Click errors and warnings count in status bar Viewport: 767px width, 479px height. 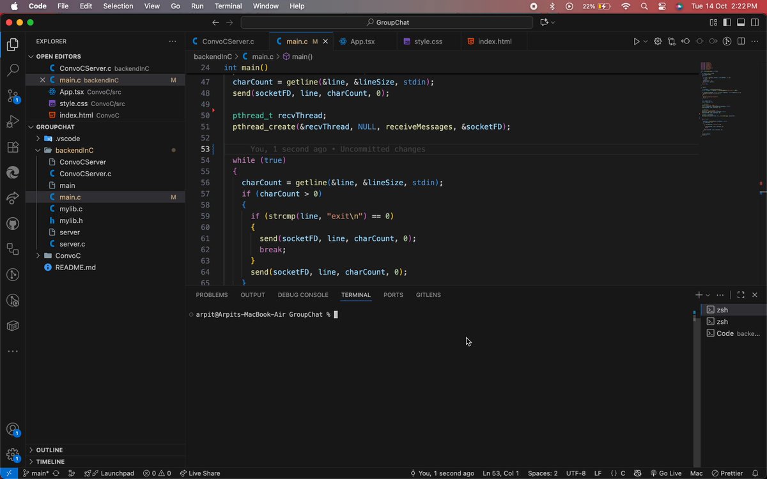click(157, 473)
